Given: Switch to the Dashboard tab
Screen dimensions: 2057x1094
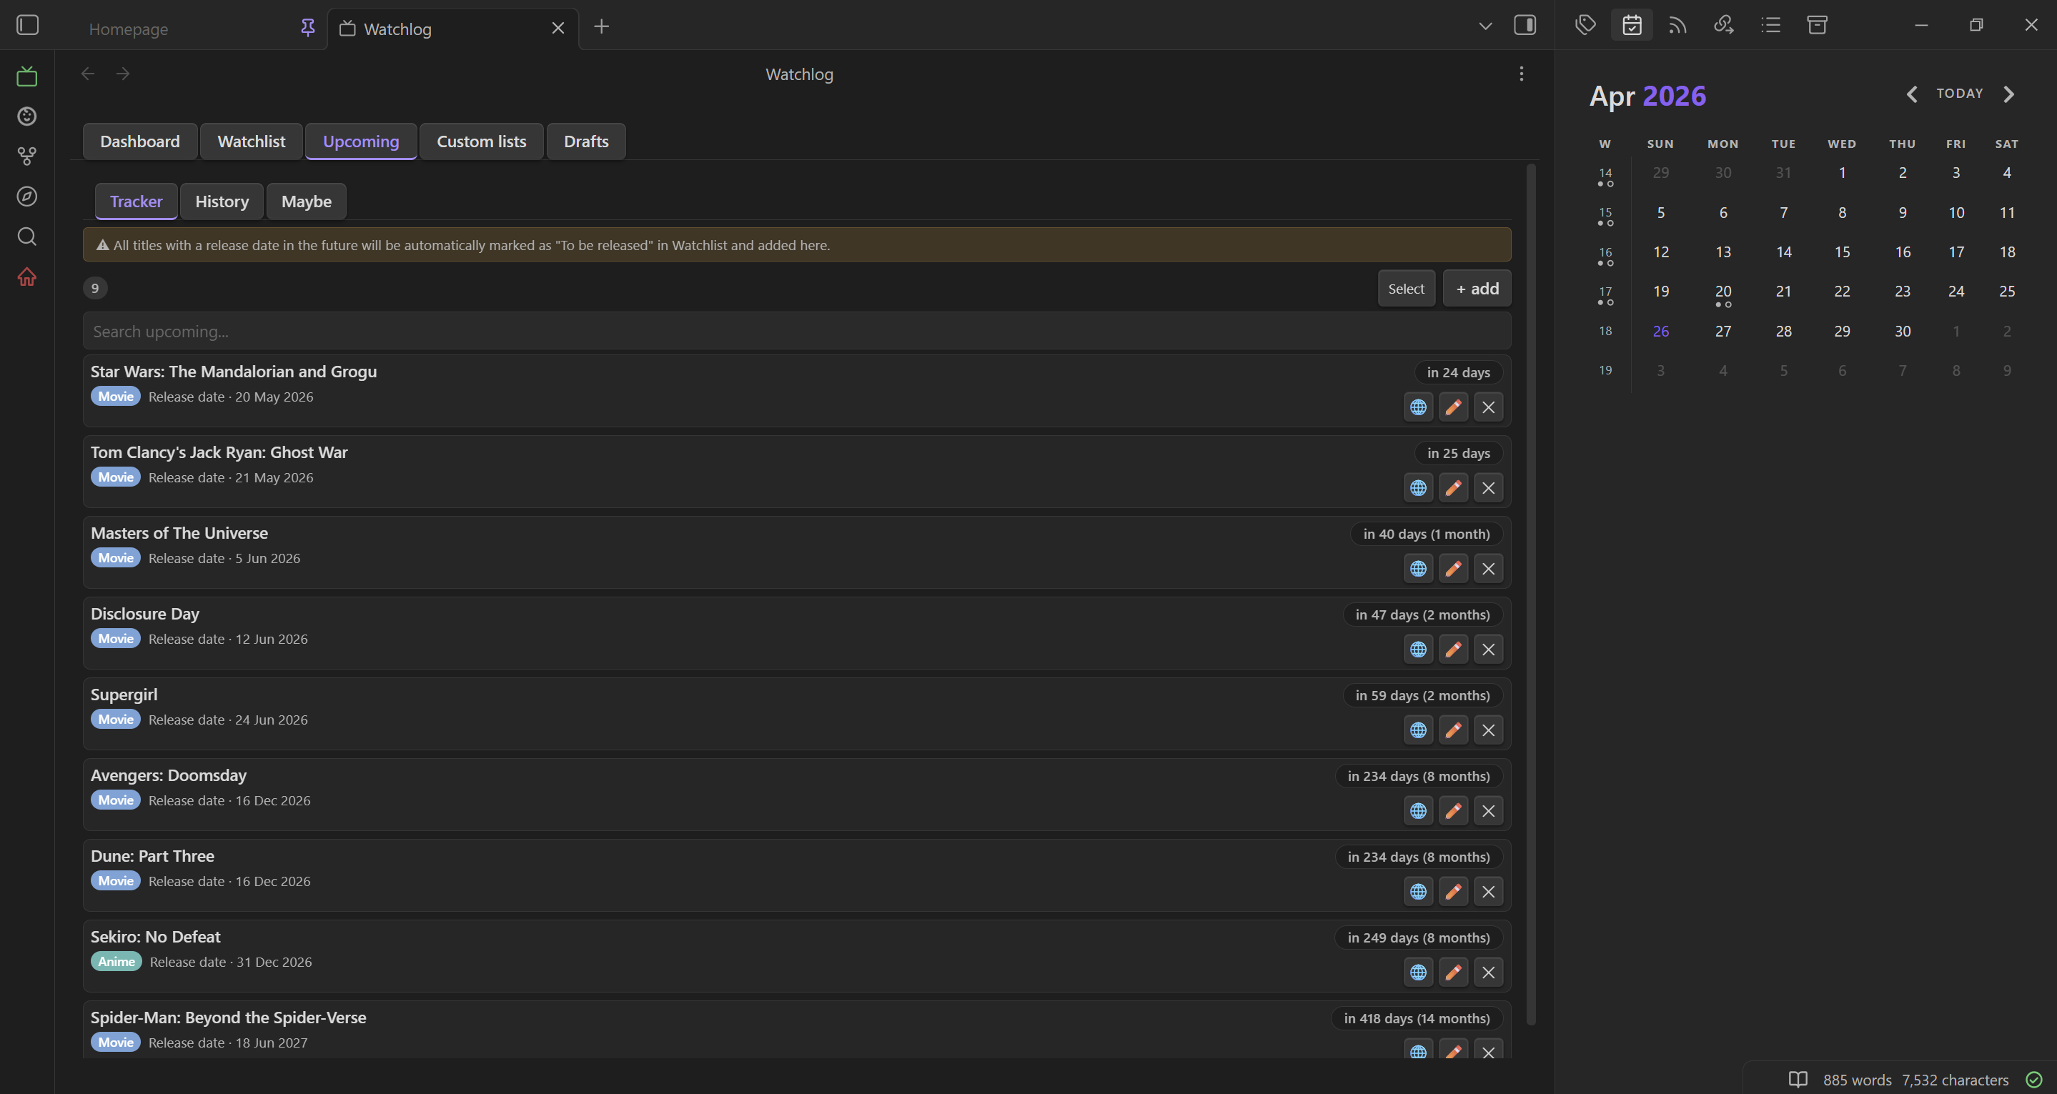Looking at the screenshot, I should [x=140, y=141].
